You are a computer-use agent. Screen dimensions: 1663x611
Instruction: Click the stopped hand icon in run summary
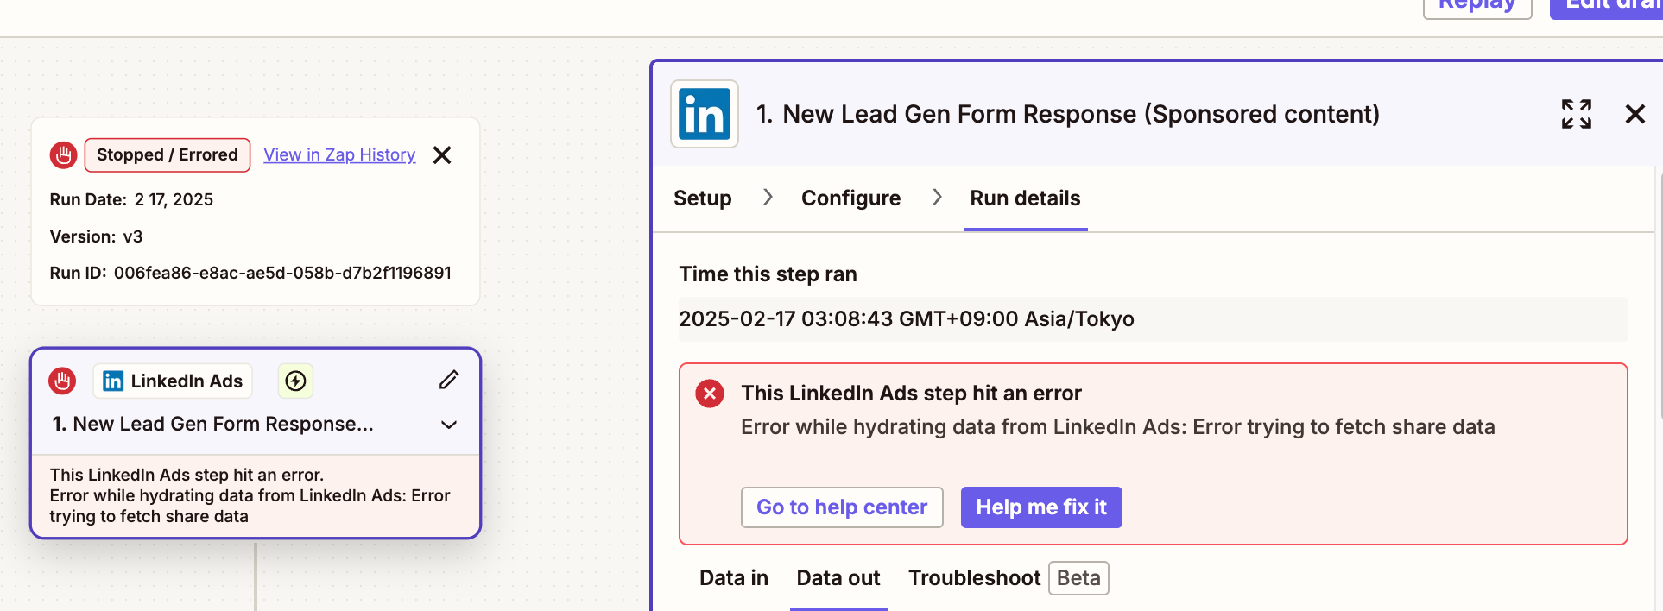(x=63, y=155)
